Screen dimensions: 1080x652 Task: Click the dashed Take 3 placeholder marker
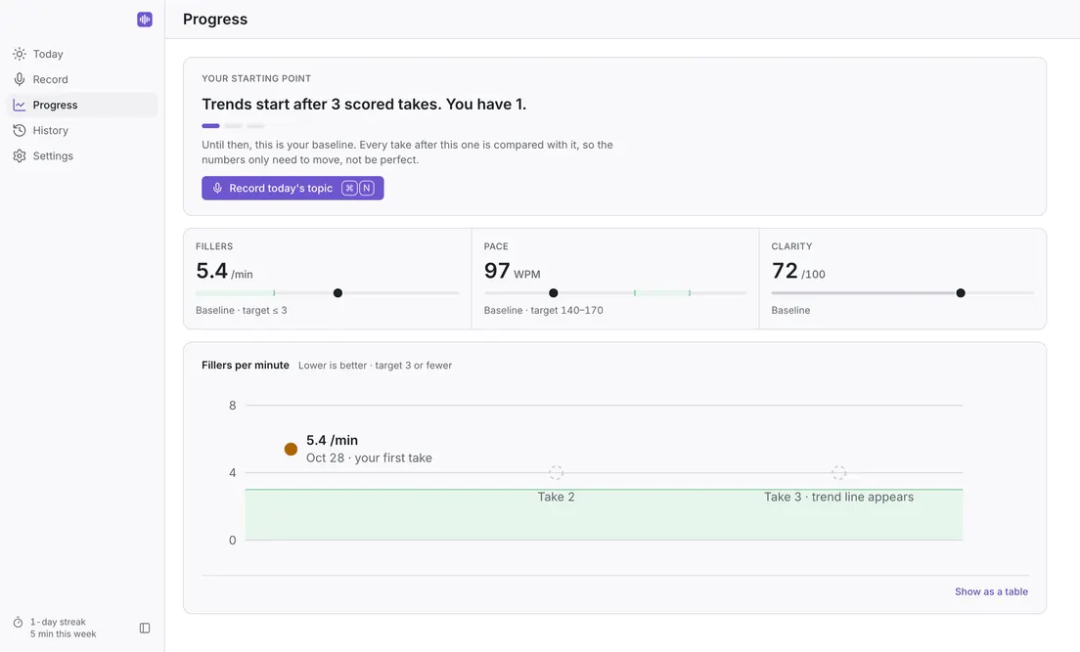tap(838, 472)
